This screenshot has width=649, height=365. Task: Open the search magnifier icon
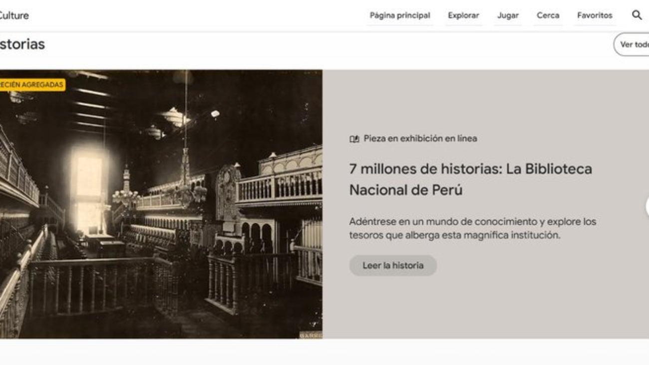click(637, 15)
